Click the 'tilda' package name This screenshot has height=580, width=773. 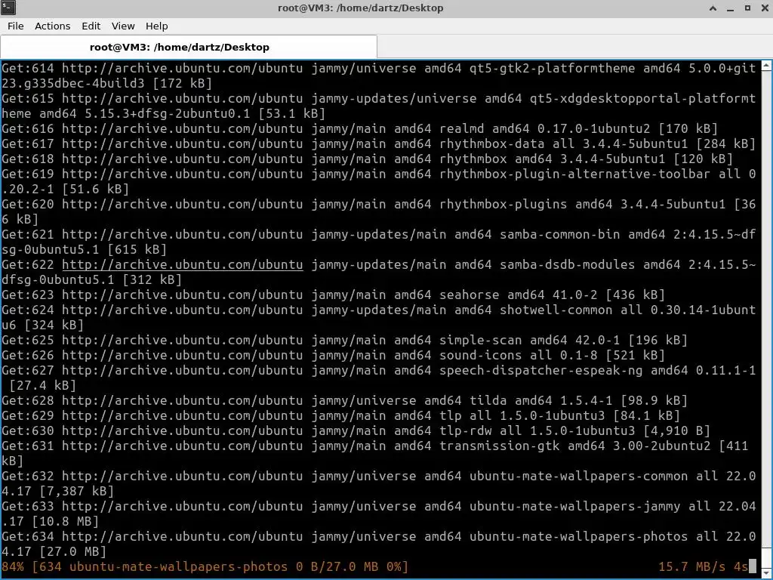tap(488, 400)
